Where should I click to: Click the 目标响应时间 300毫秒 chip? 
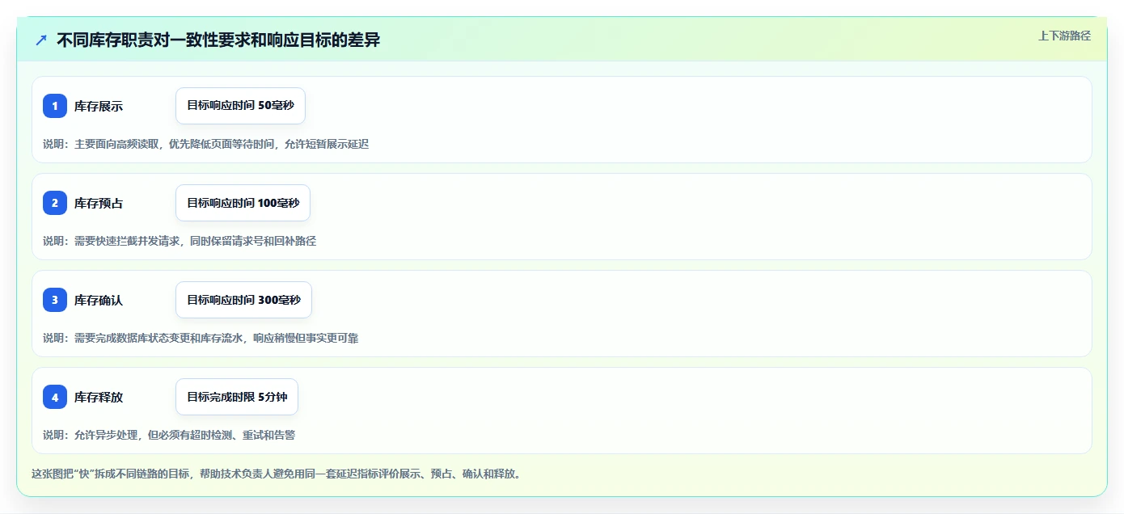pos(243,300)
